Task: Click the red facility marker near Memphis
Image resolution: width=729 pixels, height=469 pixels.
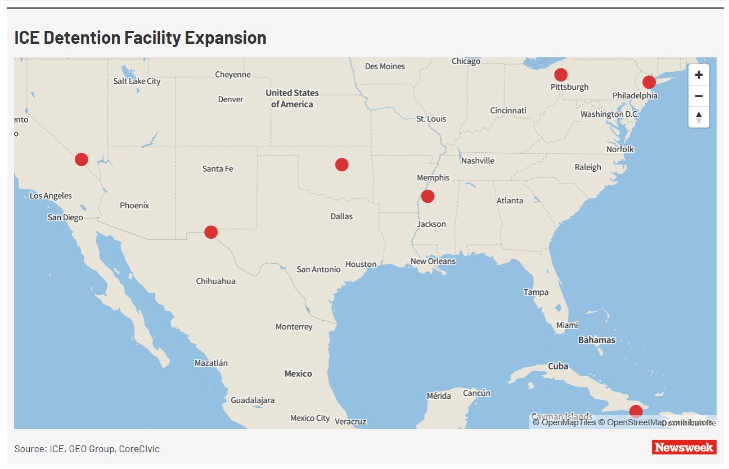Action: [427, 195]
